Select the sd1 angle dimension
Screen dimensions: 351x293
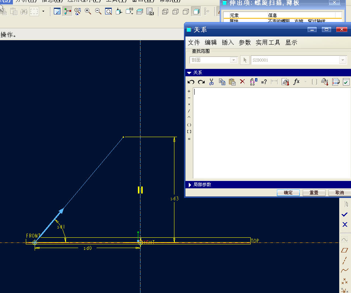click(x=61, y=227)
